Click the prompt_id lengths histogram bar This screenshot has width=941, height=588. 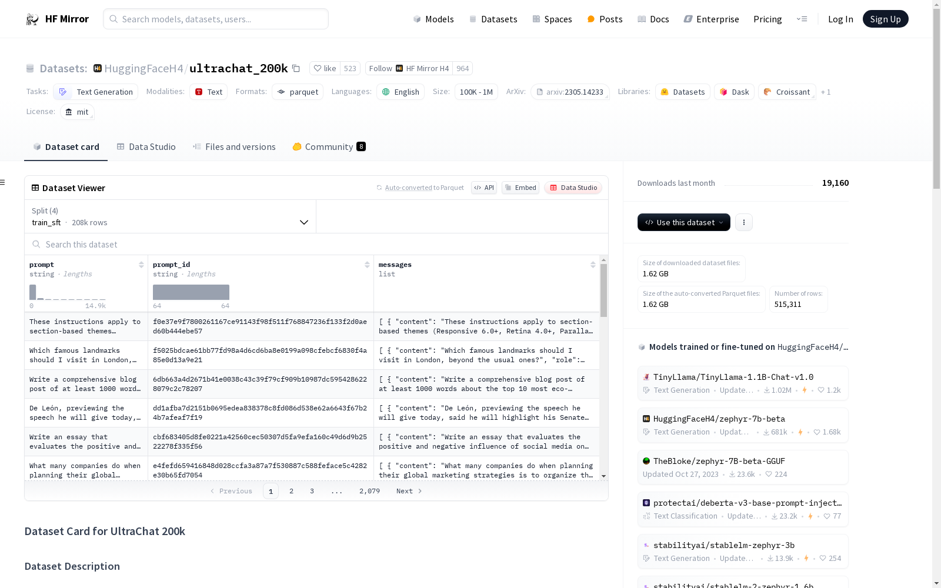click(191, 292)
